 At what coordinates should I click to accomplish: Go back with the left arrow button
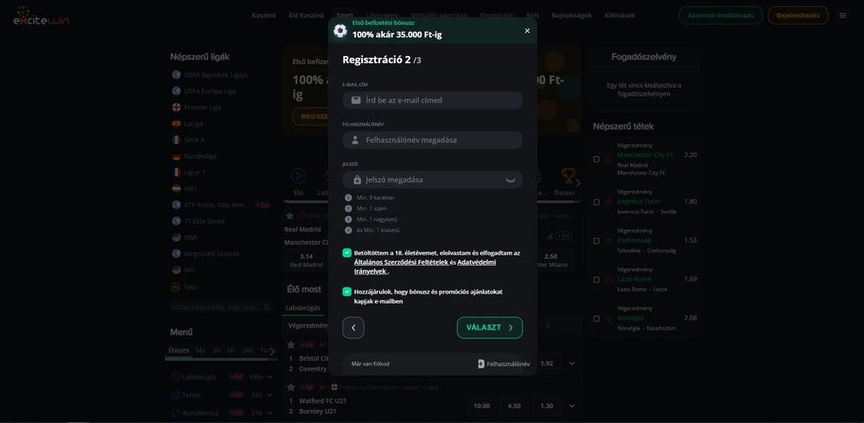pos(353,328)
